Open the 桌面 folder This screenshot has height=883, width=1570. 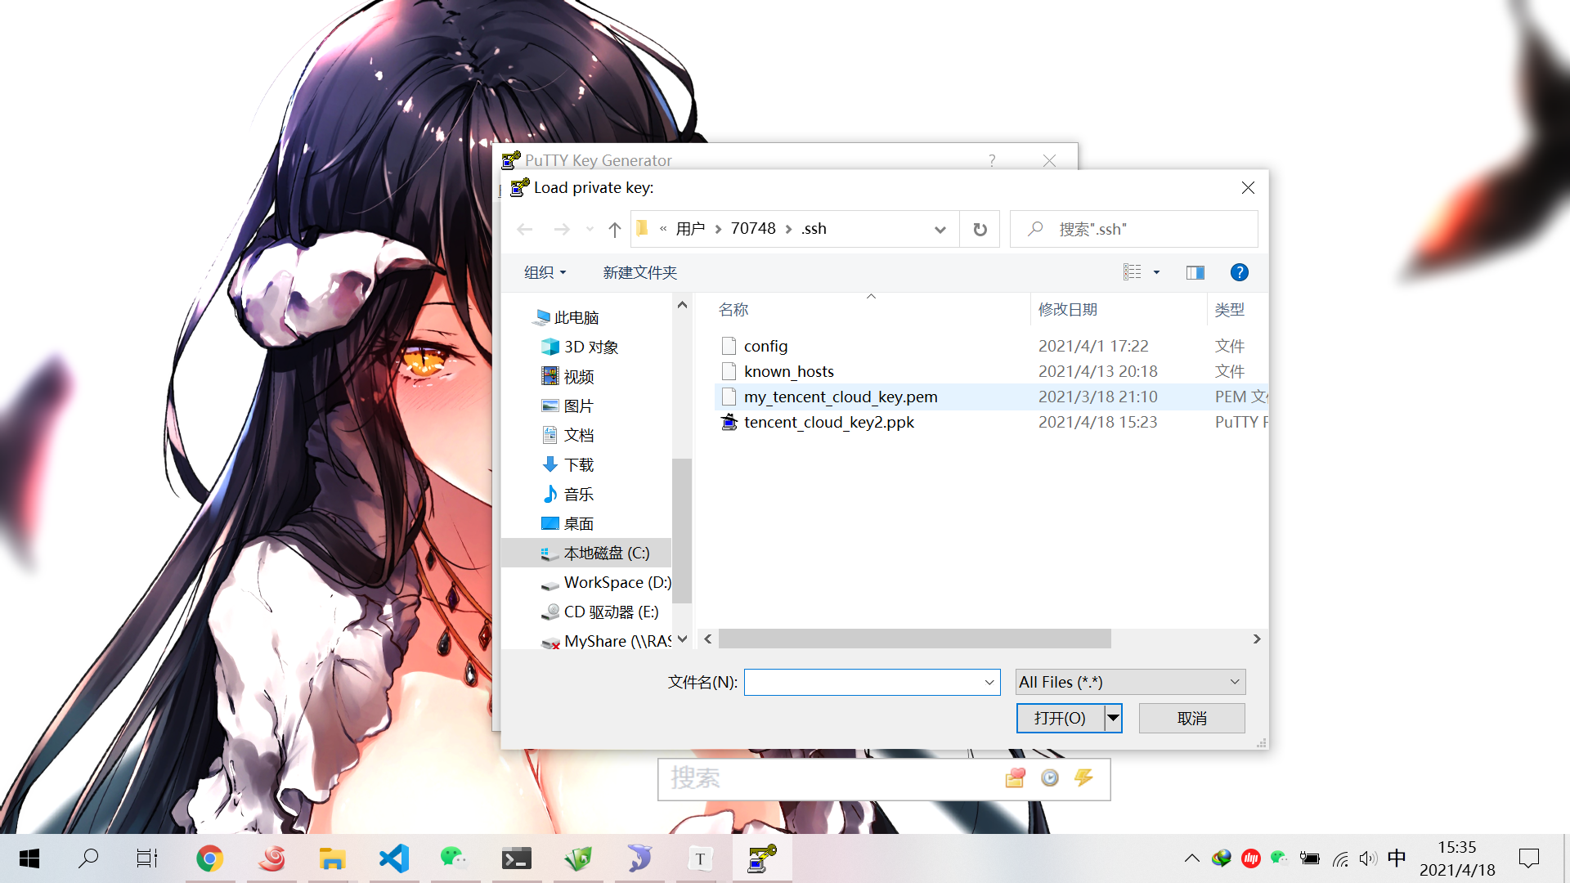point(568,523)
